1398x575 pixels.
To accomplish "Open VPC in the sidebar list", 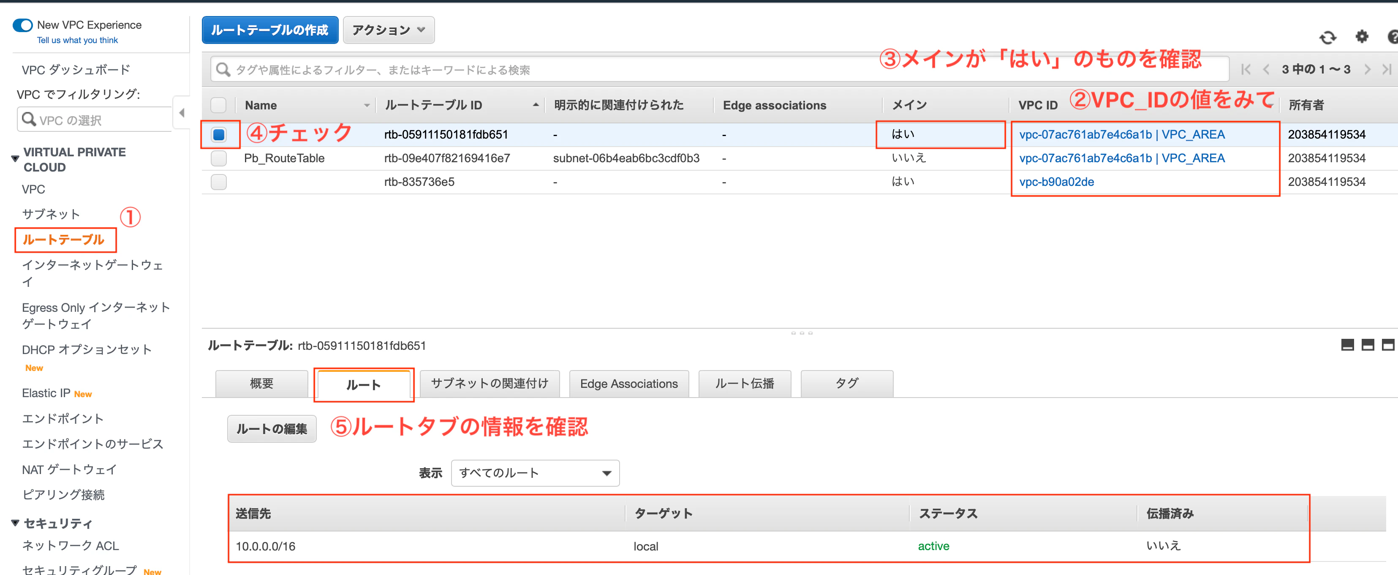I will pyautogui.click(x=34, y=190).
